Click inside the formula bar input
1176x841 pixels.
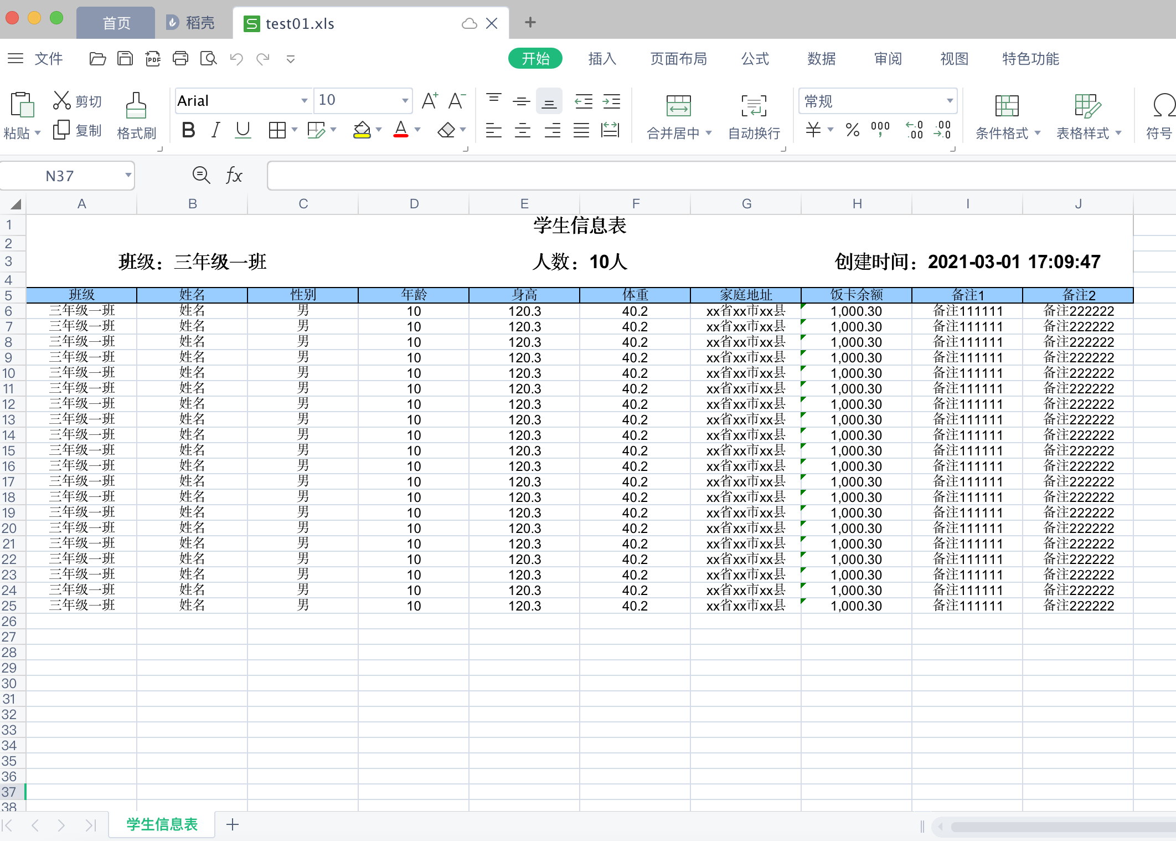720,176
